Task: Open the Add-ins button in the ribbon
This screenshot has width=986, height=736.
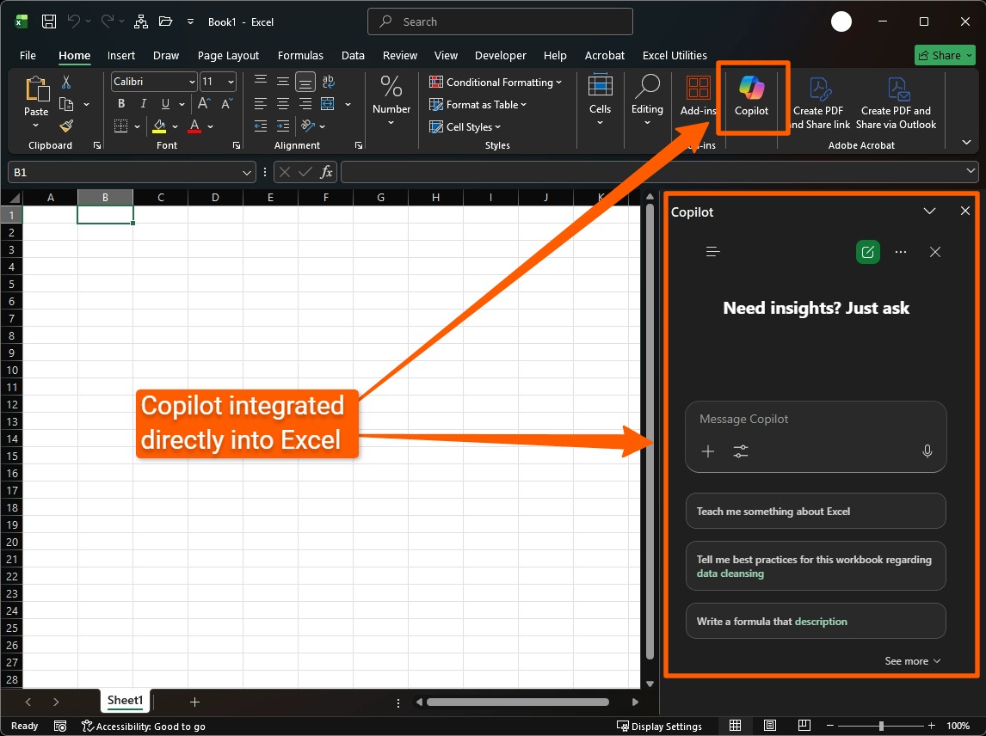Action: click(x=698, y=95)
